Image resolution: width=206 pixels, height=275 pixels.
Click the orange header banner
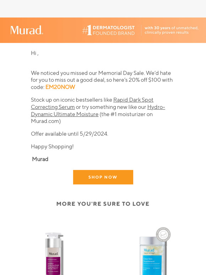[x=103, y=30]
